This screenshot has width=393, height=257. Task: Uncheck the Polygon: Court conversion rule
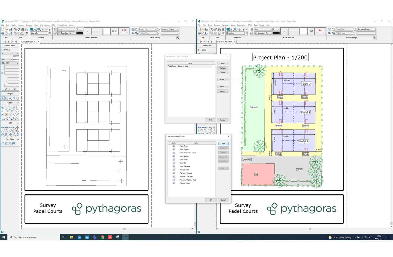(x=174, y=183)
